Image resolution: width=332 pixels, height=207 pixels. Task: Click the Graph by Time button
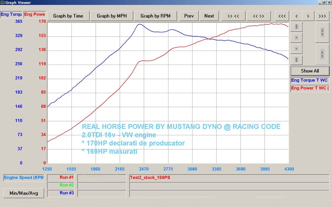(x=68, y=16)
